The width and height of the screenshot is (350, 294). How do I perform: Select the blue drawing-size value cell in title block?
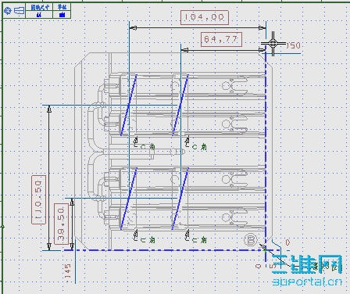(39, 15)
